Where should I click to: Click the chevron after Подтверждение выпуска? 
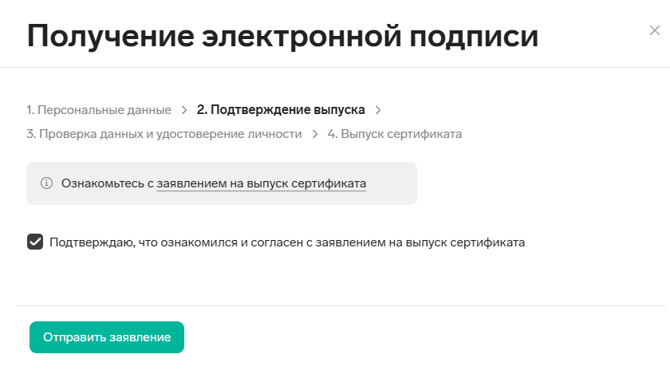378,110
